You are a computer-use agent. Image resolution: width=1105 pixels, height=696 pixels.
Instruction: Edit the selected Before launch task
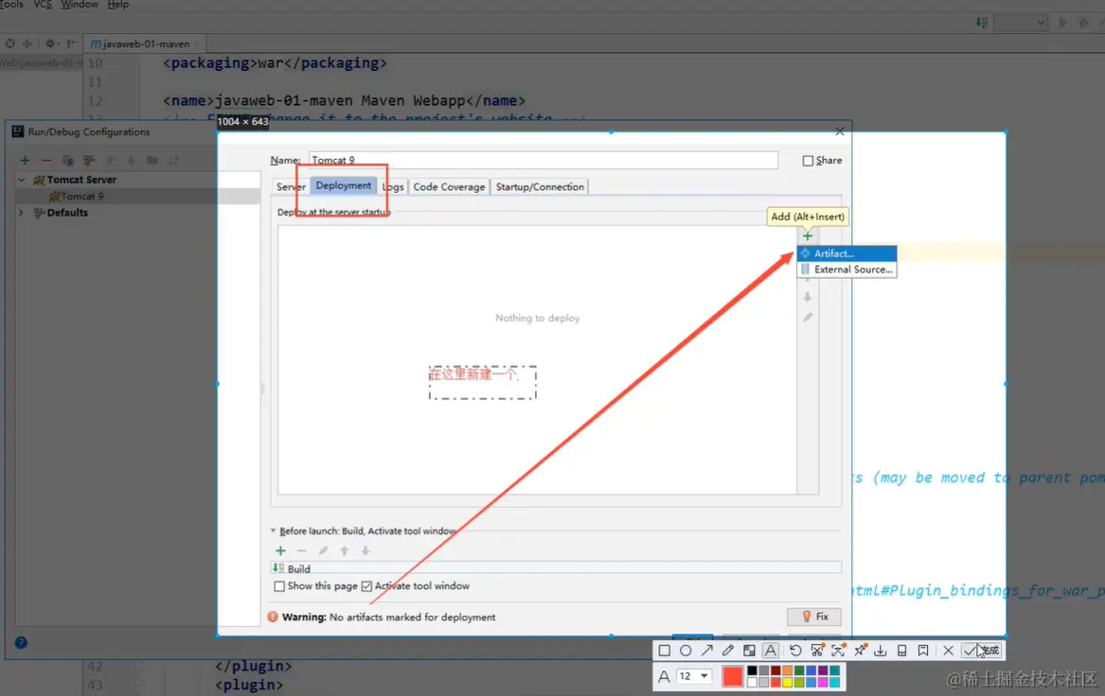tap(323, 551)
